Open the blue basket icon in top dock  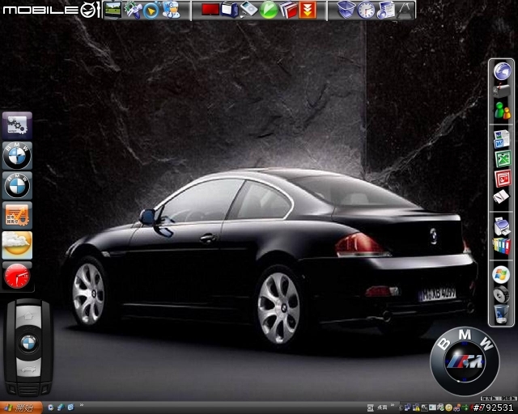coord(346,10)
